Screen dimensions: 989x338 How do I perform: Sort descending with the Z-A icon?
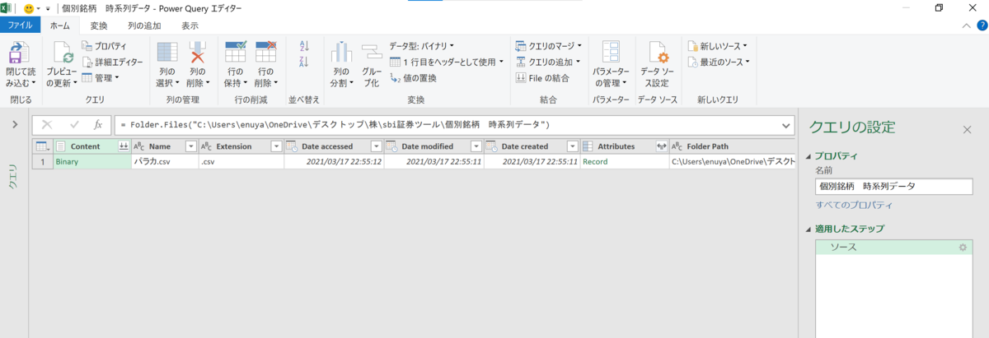pos(303,62)
